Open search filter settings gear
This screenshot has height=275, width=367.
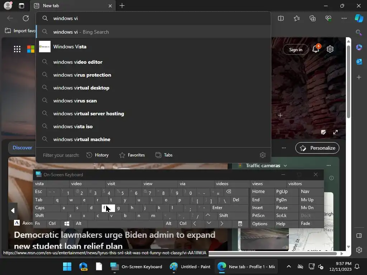[x=263, y=155]
